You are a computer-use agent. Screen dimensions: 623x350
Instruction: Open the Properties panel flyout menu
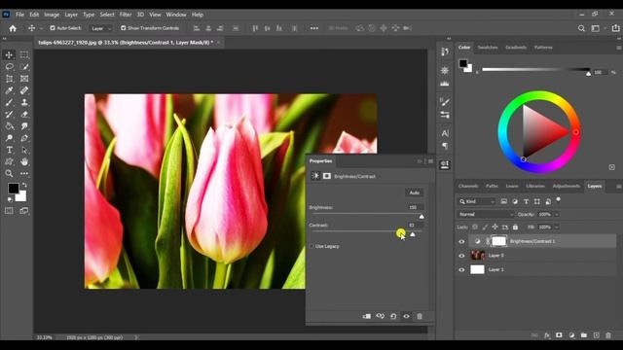[430, 161]
